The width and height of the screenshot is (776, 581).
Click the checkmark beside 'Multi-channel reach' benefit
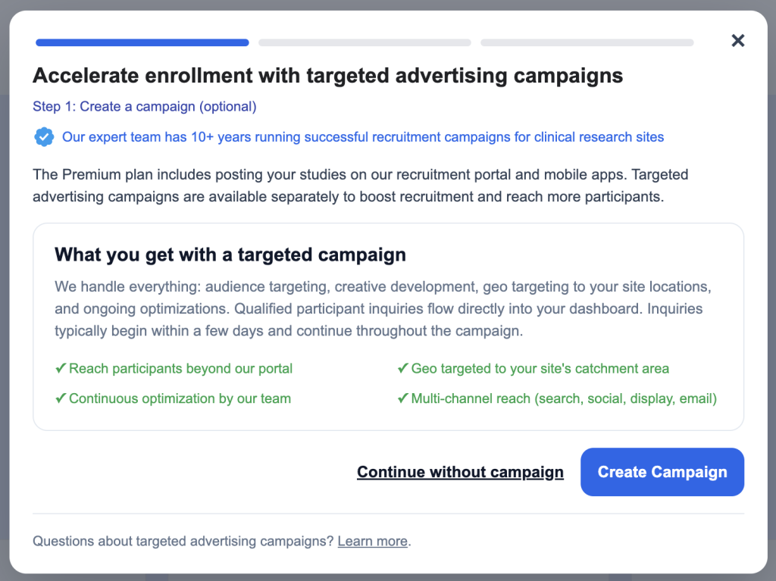pos(402,398)
